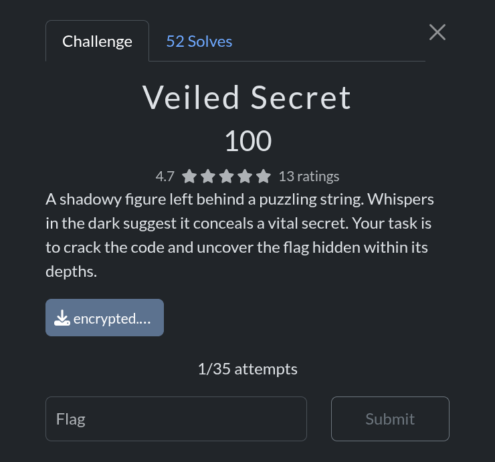The height and width of the screenshot is (462, 495).
Task: Click the 4.7 average rating value
Action: coord(165,177)
